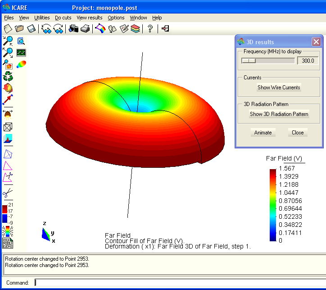This screenshot has height=290, width=326.
Task: Select the red arrow pan tool
Action: coord(8,100)
